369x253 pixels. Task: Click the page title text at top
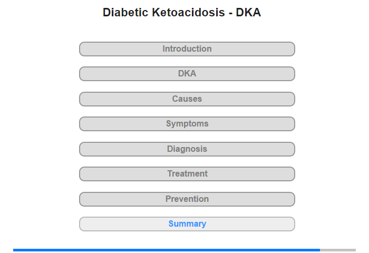click(182, 13)
